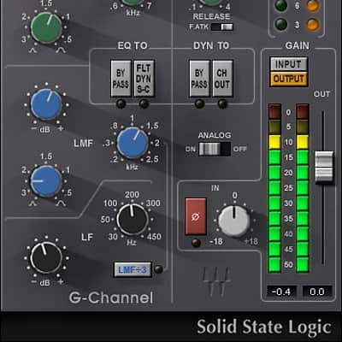Click the LED below EQ BY PASS button
Viewport: 342px width, 342px height.
click(121, 103)
